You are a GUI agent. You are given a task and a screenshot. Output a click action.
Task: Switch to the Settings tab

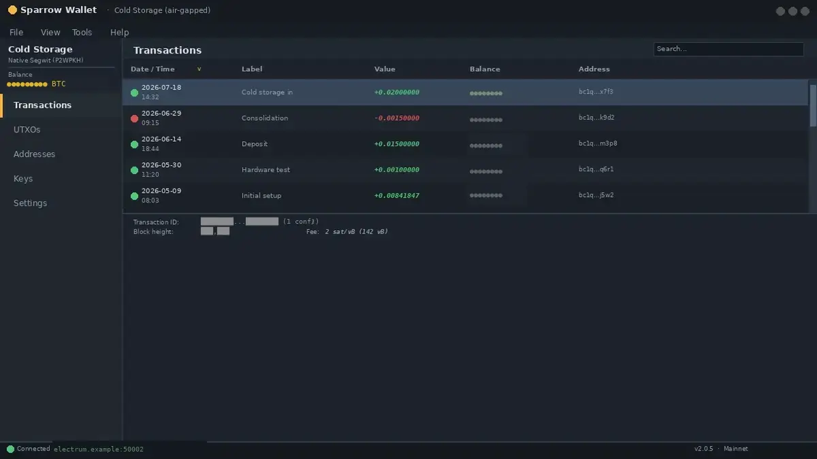(x=61, y=203)
